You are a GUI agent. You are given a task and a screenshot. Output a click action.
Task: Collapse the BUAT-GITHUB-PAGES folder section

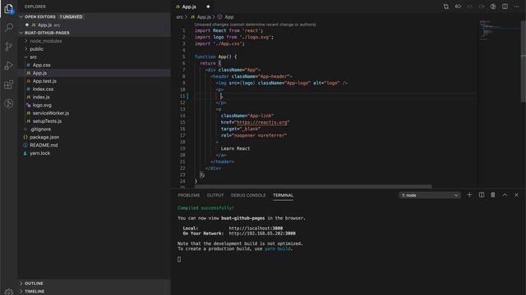94,33
